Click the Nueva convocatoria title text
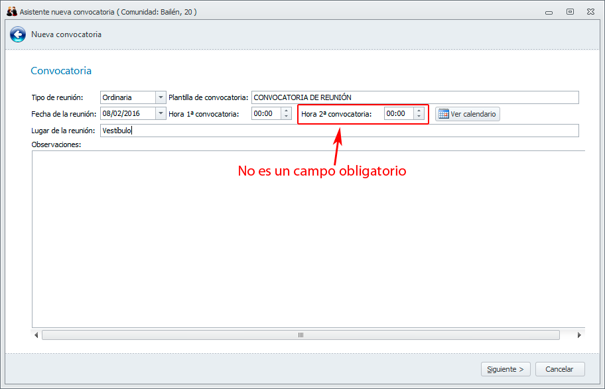The width and height of the screenshot is (605, 389). click(66, 34)
